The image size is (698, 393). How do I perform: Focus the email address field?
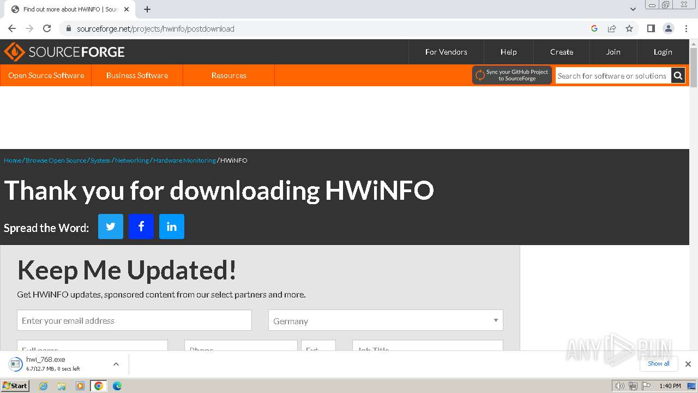click(x=134, y=320)
